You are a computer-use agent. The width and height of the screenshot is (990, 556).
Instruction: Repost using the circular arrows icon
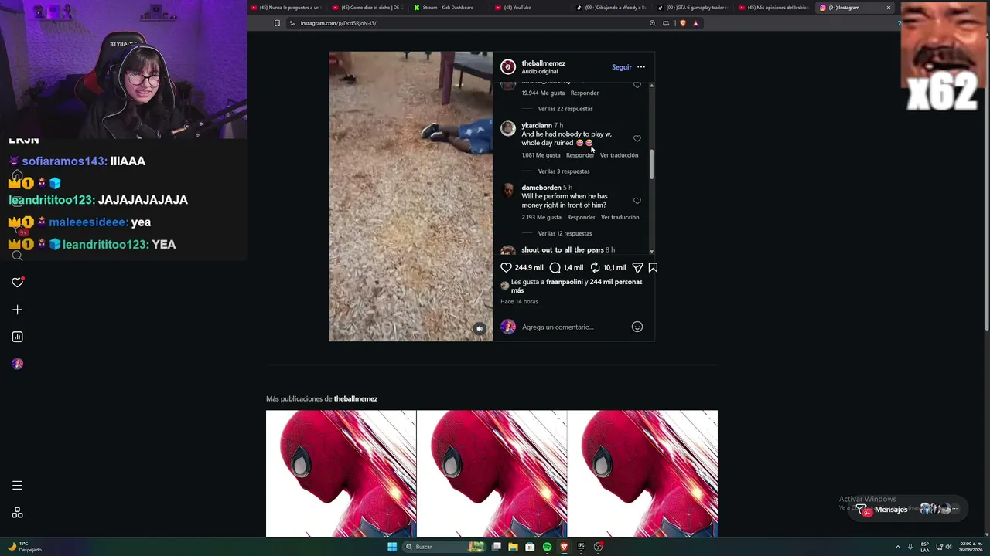coord(595,267)
